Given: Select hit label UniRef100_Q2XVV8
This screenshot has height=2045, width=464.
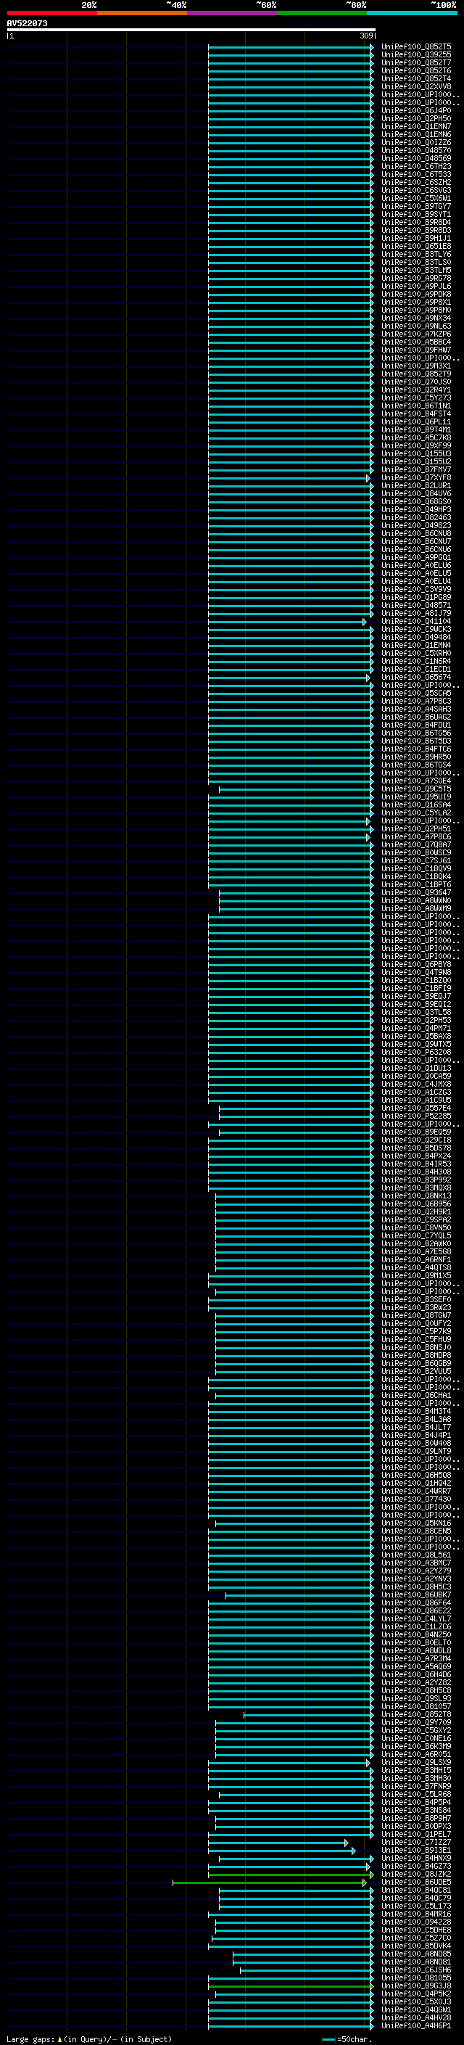Looking at the screenshot, I should [x=415, y=87].
